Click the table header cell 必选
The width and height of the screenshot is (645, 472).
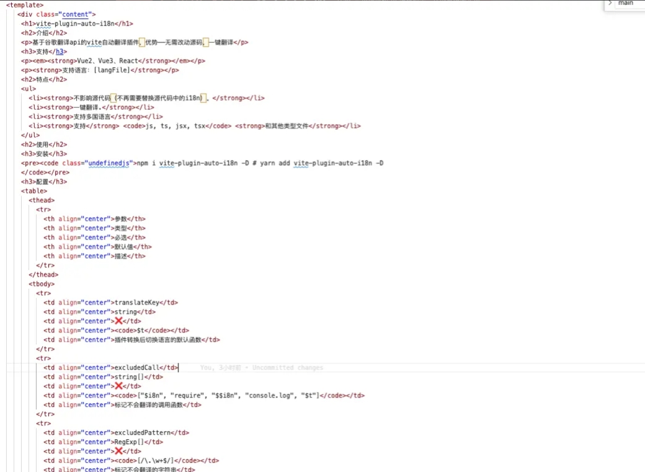click(x=95, y=238)
